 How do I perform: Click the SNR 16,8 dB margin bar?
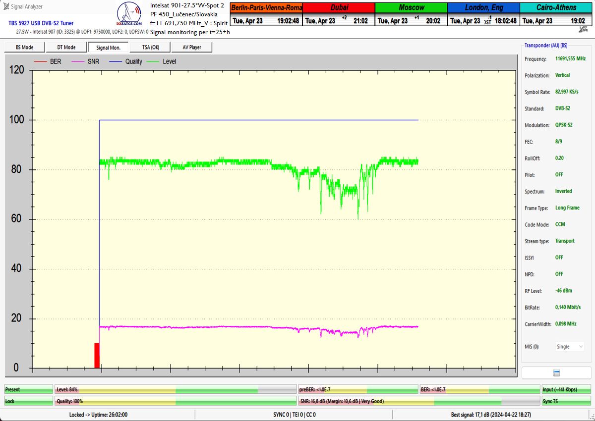click(x=418, y=401)
